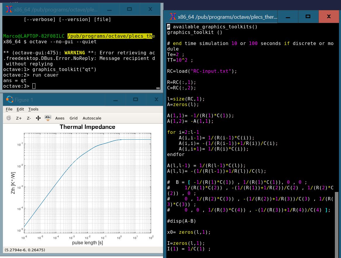This screenshot has width=341, height=258.
Task: Click the XTerm icon on the first terminal window
Action: pos(9,9)
